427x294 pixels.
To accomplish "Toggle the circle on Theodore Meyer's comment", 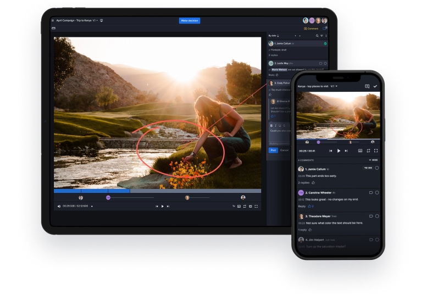I will pyautogui.click(x=377, y=217).
